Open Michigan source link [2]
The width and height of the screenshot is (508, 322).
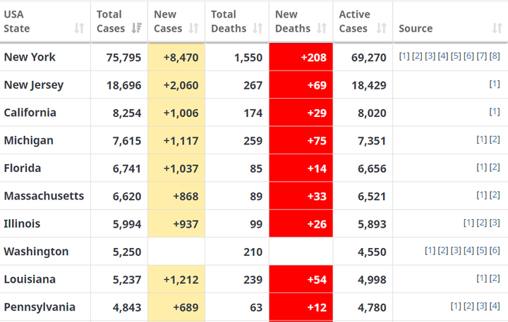[x=495, y=140]
